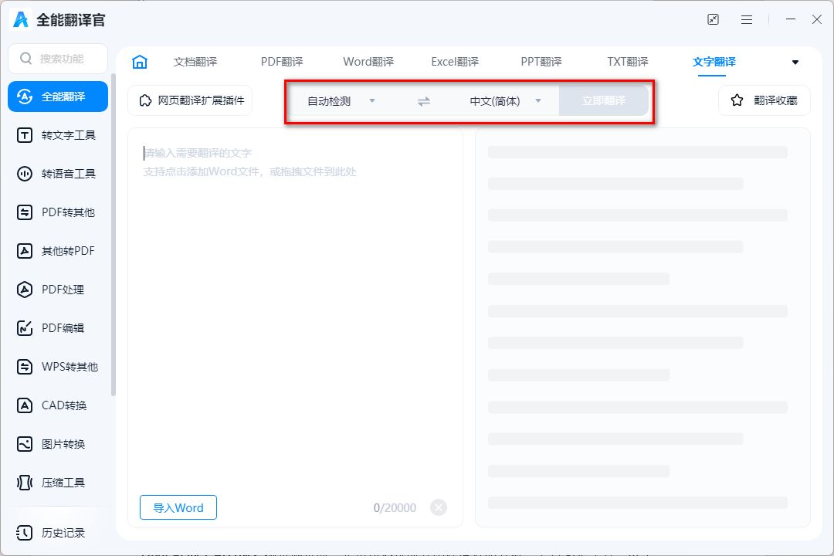Switch to the PPT翻译 tab
Screen dimensions: 834x556
coord(540,62)
